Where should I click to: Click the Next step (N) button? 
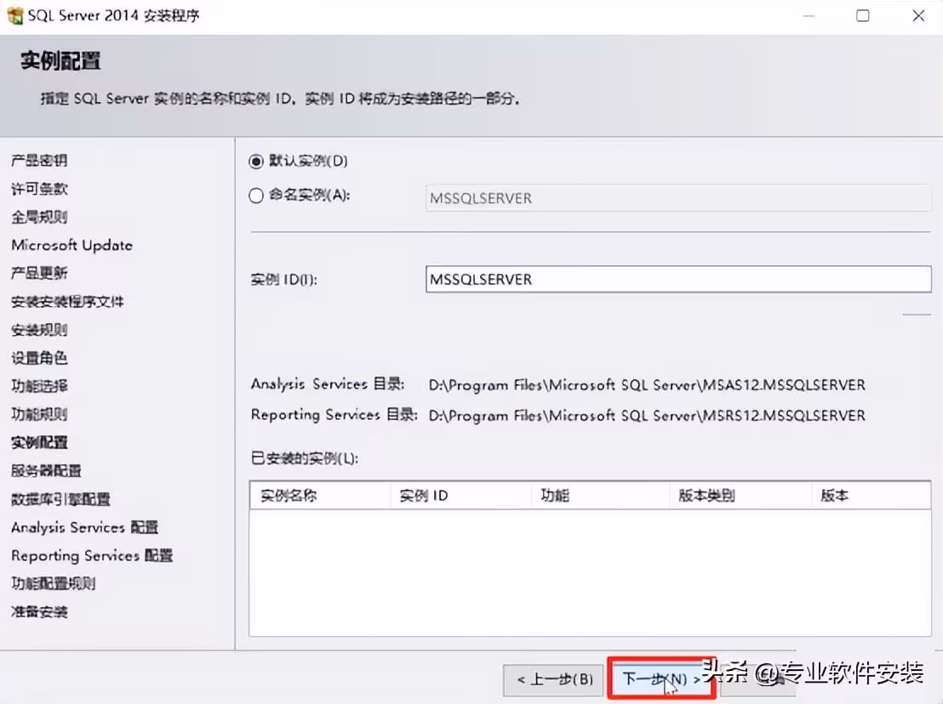[x=661, y=678]
